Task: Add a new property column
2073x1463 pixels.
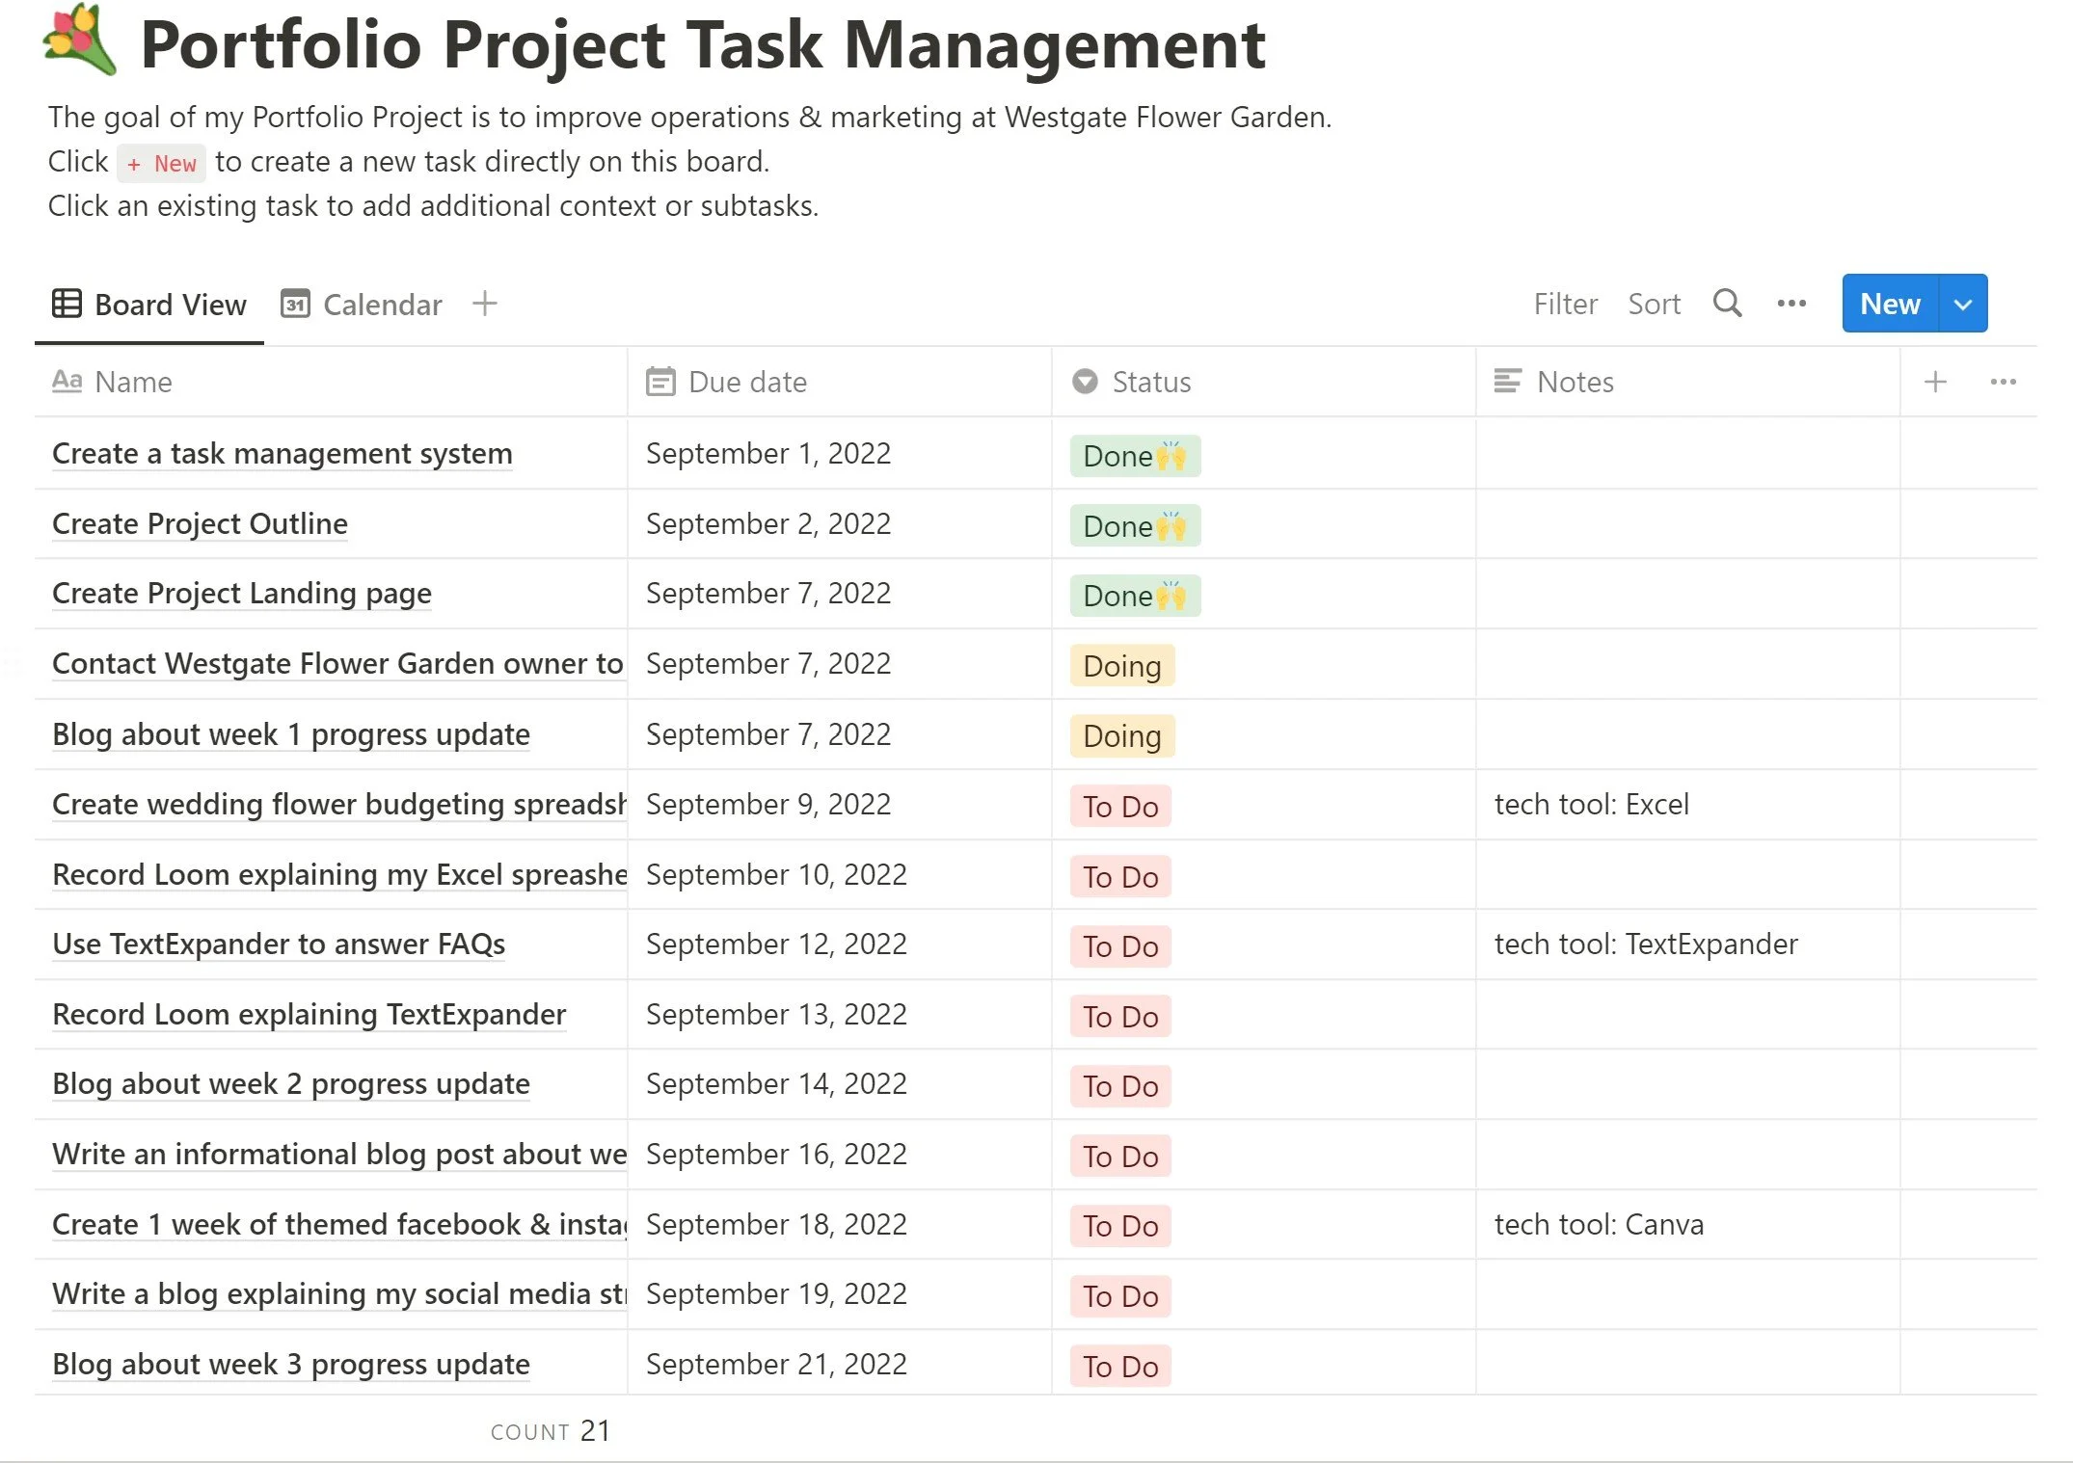Action: [x=1935, y=382]
